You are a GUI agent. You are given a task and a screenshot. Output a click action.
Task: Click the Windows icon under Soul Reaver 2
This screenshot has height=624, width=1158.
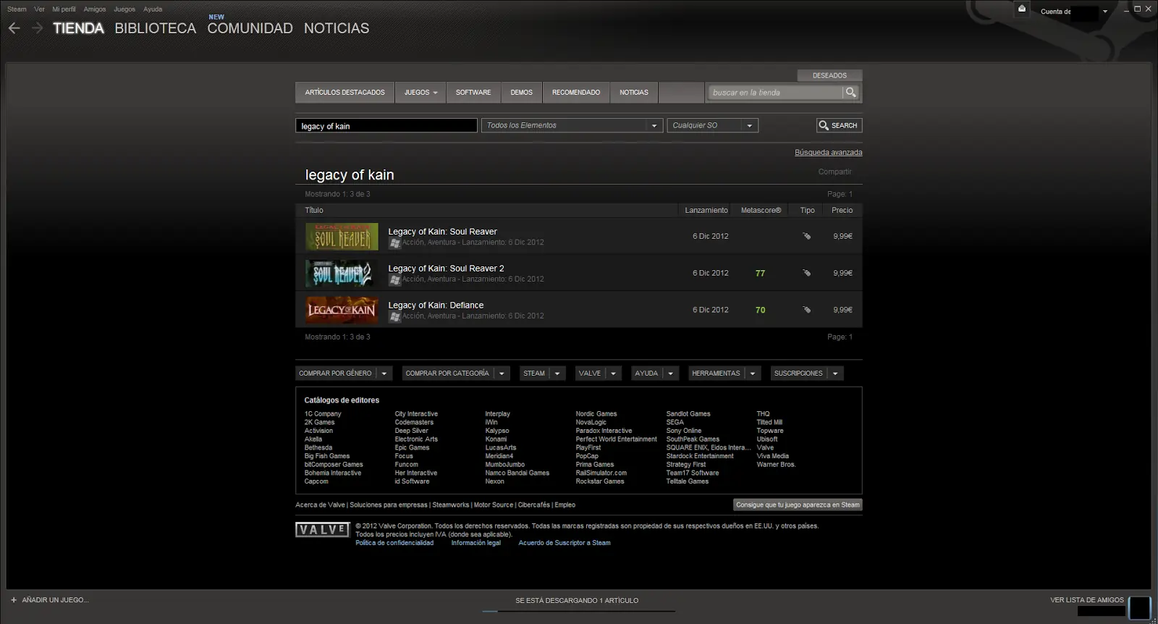(x=394, y=280)
